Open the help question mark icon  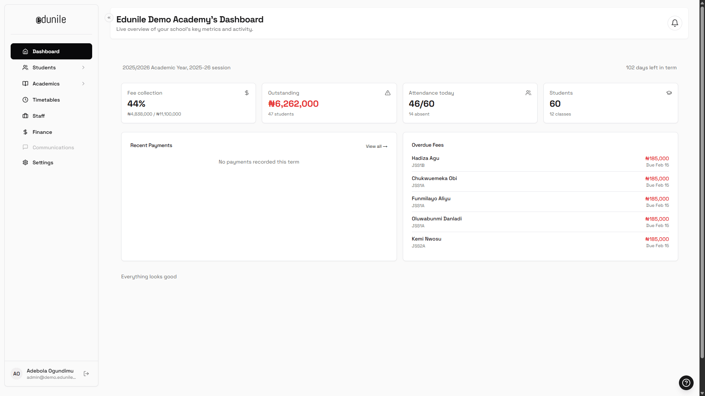[686, 382]
